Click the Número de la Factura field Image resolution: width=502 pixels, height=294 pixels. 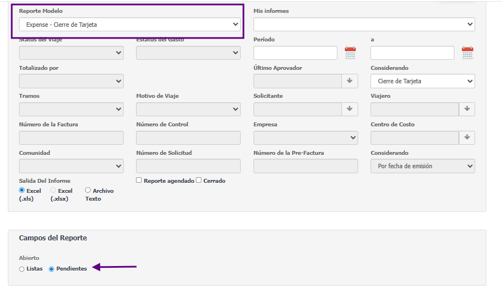pos(71,137)
